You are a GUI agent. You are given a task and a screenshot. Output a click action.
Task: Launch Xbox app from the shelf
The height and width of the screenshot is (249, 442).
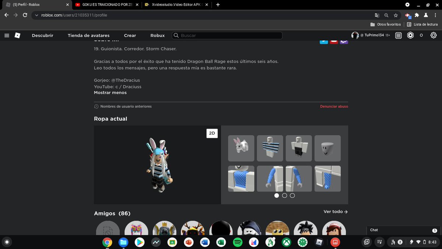286,242
